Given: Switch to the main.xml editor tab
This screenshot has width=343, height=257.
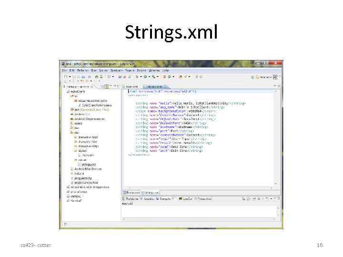Looking at the screenshot, I should 131,87.
